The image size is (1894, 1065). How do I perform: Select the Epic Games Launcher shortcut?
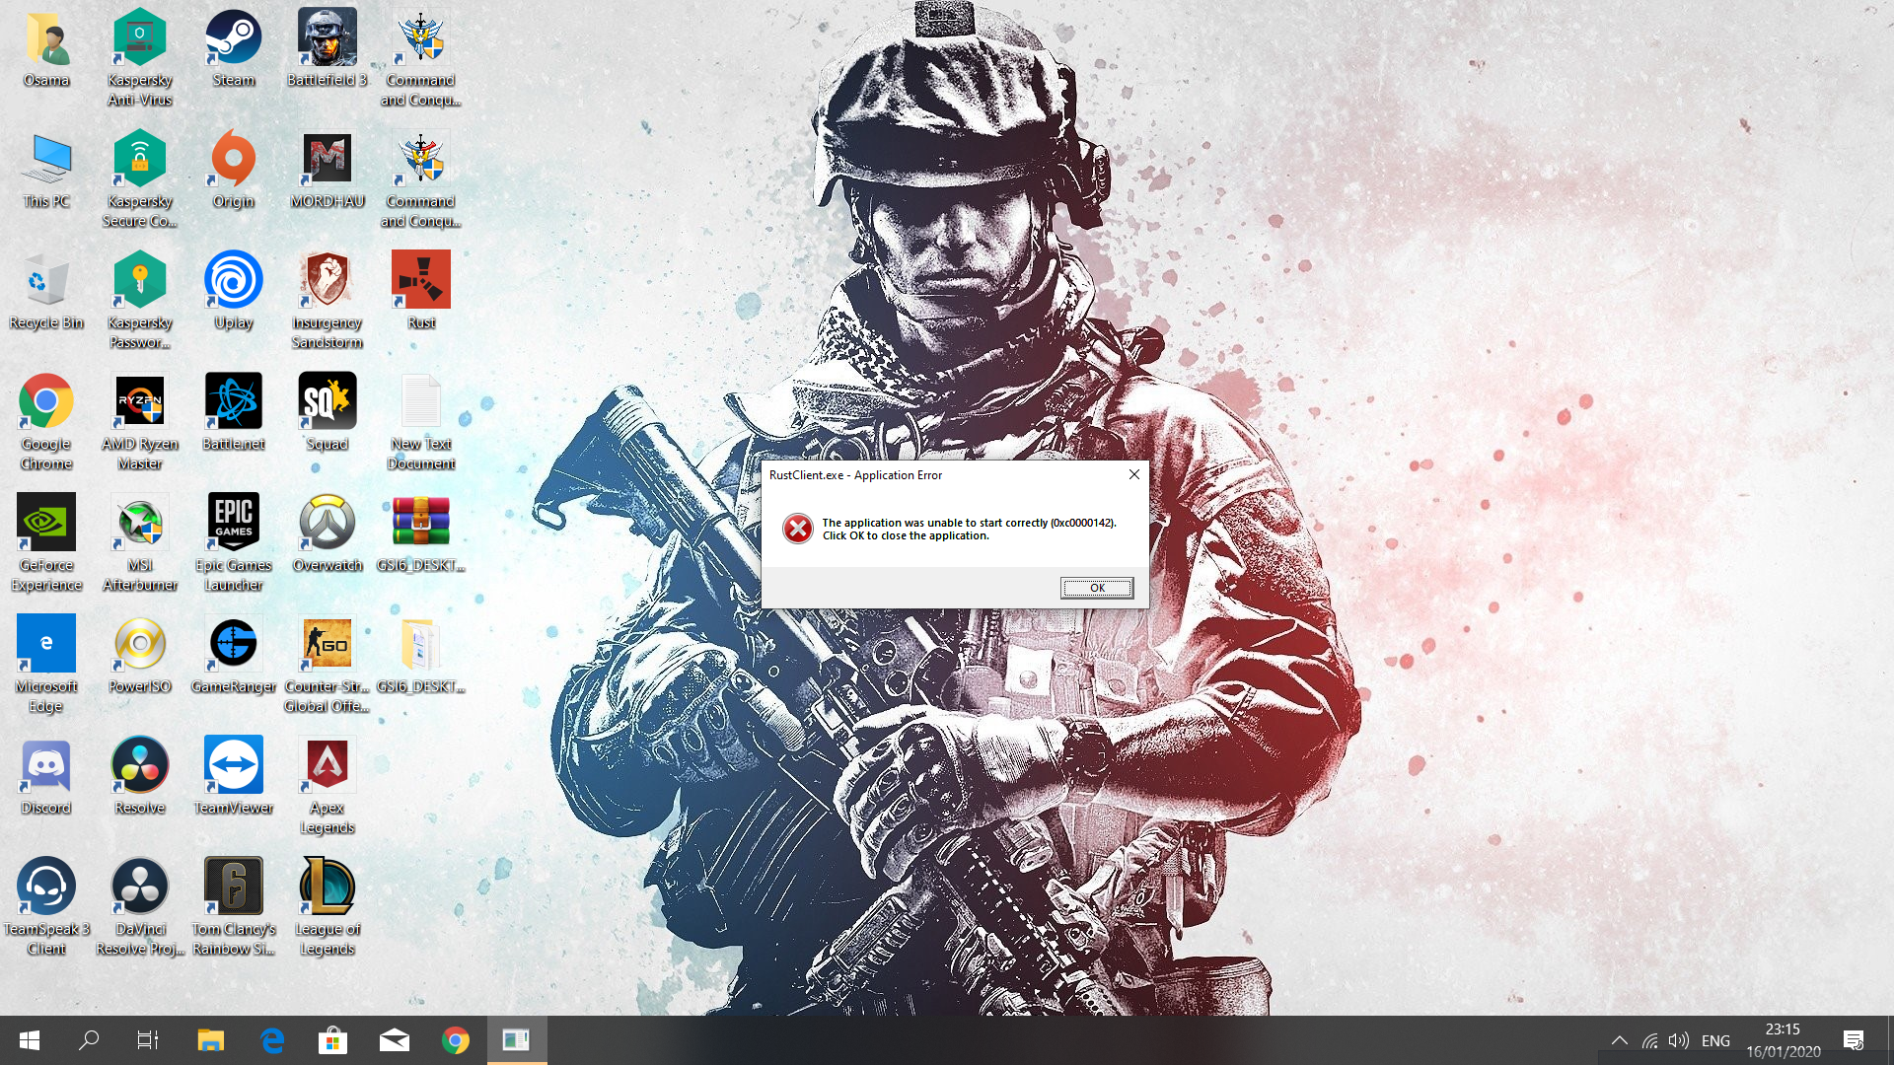(234, 523)
